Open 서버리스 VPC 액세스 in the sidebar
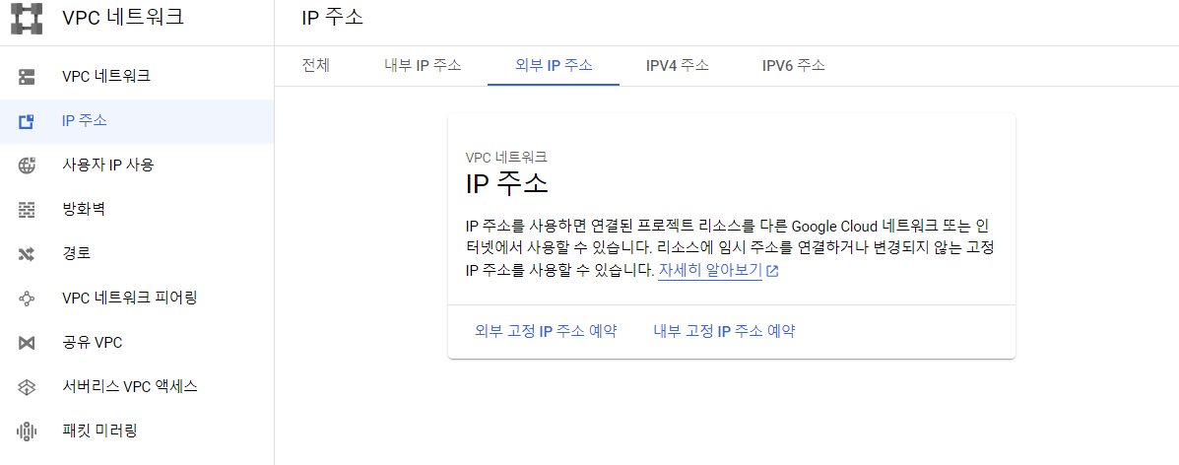The height and width of the screenshot is (465, 1179). click(x=137, y=387)
